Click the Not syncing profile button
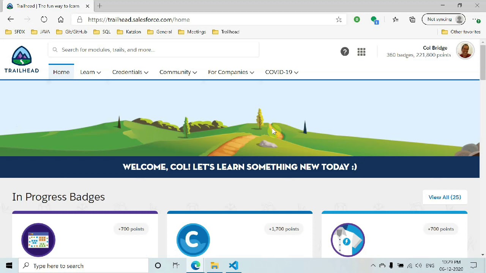Screen dimensions: 486x273 pos(443,19)
